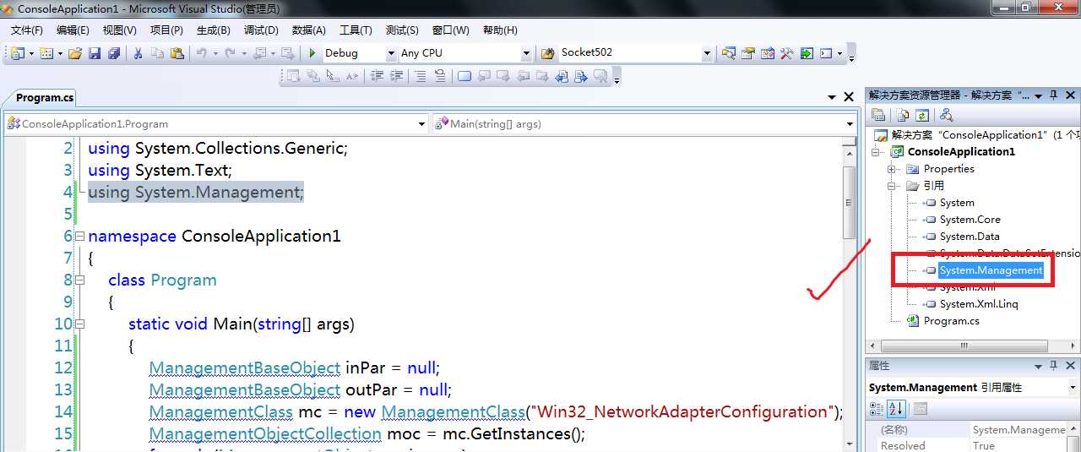Select System.Core in the references list
Image resolution: width=1081 pixels, height=452 pixels.
(970, 220)
